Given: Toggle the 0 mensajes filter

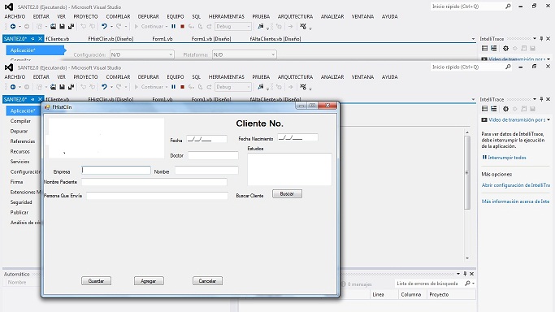Looking at the screenshot, I should [x=357, y=284].
